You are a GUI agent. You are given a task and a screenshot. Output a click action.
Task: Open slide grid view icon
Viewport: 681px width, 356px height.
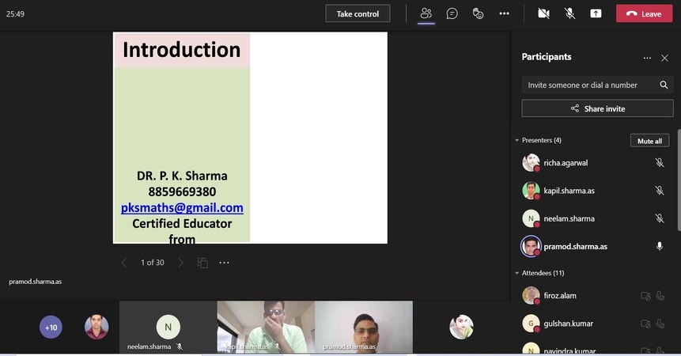click(x=202, y=263)
